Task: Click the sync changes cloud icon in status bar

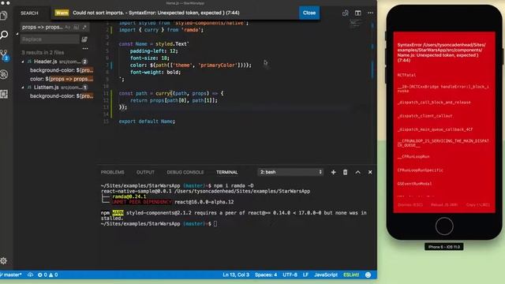Action: (x=30, y=275)
